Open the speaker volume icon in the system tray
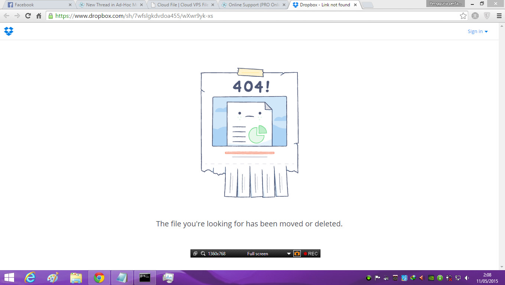Image resolution: width=505 pixels, height=285 pixels. click(467, 278)
